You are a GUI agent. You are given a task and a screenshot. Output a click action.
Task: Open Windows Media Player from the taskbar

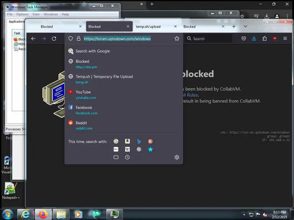click(79, 214)
